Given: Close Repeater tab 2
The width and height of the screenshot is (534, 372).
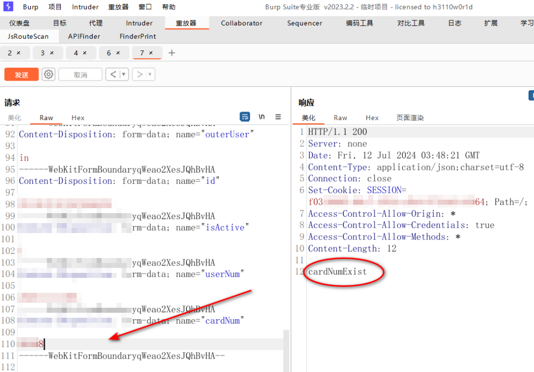Looking at the screenshot, I should tap(19, 53).
